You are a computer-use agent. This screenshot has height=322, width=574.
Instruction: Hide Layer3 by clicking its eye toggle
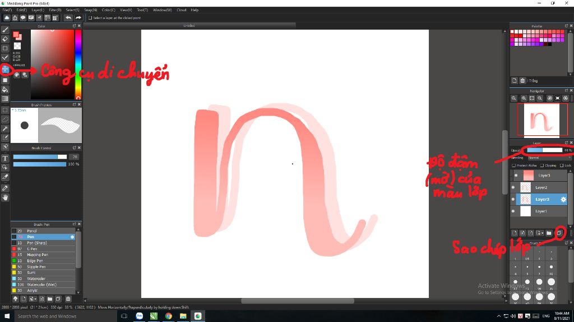pyautogui.click(x=516, y=176)
